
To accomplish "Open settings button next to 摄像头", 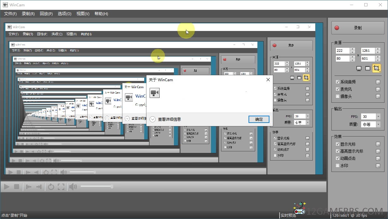I will tap(378, 96).
